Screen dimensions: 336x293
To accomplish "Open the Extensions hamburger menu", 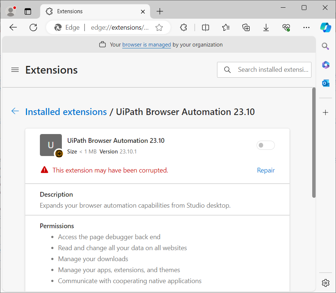I will pyautogui.click(x=15, y=70).
